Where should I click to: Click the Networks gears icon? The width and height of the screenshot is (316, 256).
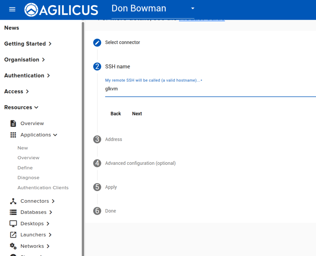point(13,246)
